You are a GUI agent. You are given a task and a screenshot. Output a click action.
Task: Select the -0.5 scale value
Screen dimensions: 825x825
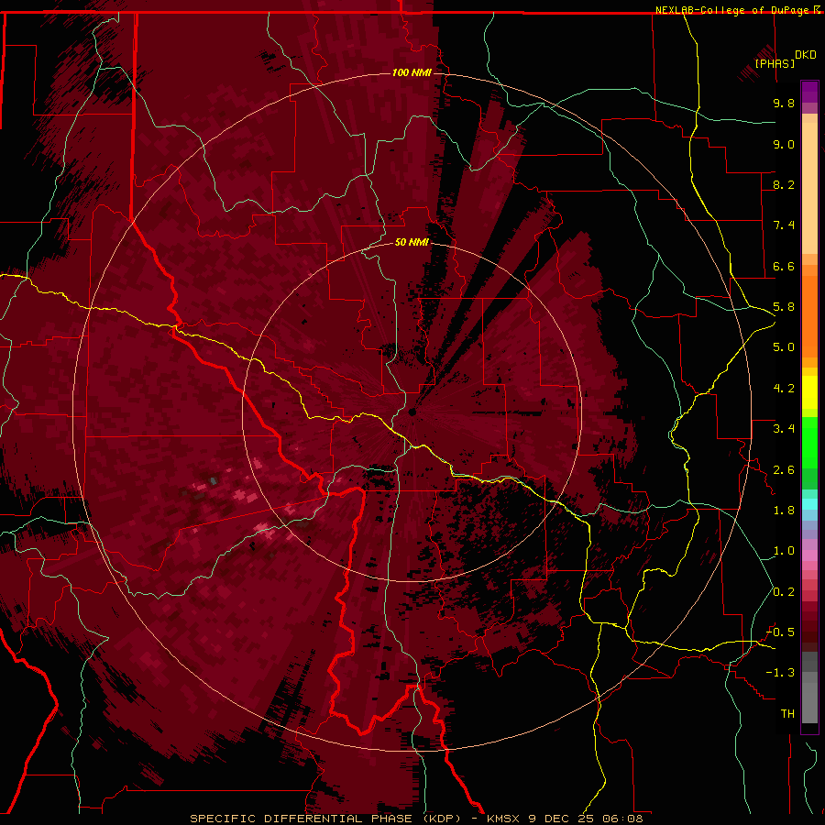tap(780, 632)
